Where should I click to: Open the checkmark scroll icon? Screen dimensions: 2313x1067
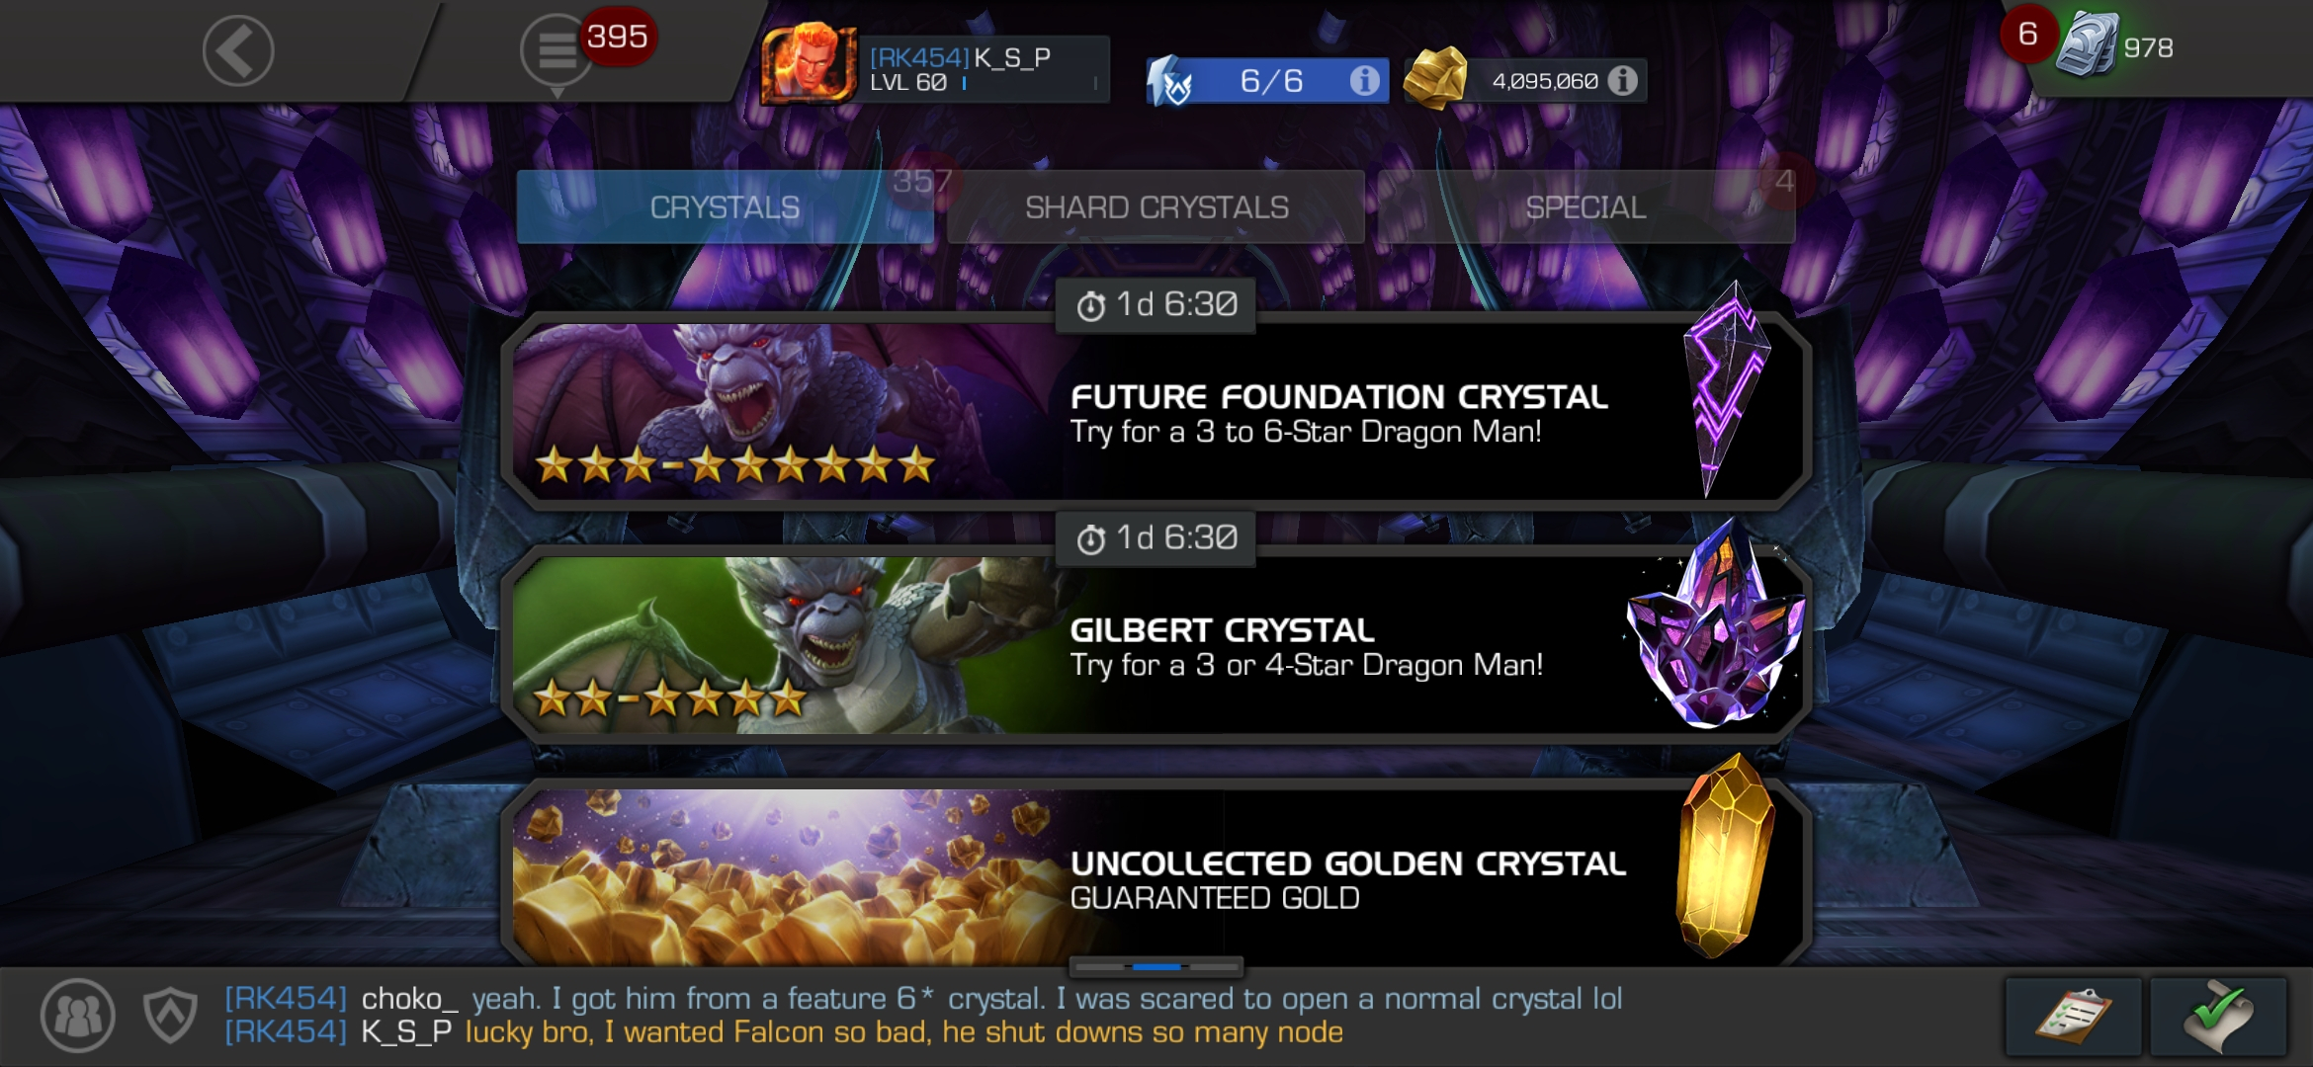(2219, 1017)
